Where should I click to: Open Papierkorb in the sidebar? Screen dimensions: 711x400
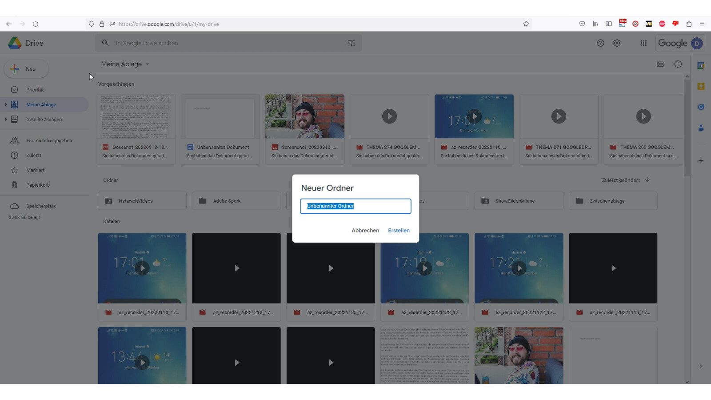tap(38, 185)
